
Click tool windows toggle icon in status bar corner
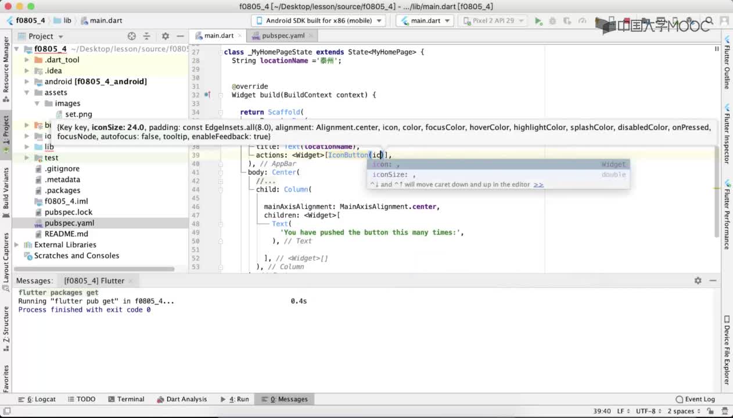click(7, 411)
